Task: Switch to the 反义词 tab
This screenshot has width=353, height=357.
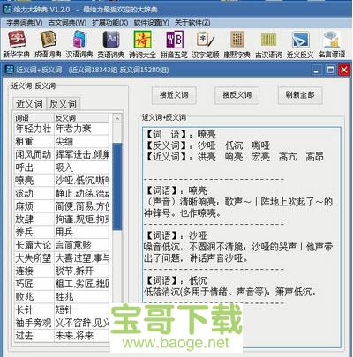Action: (x=63, y=104)
